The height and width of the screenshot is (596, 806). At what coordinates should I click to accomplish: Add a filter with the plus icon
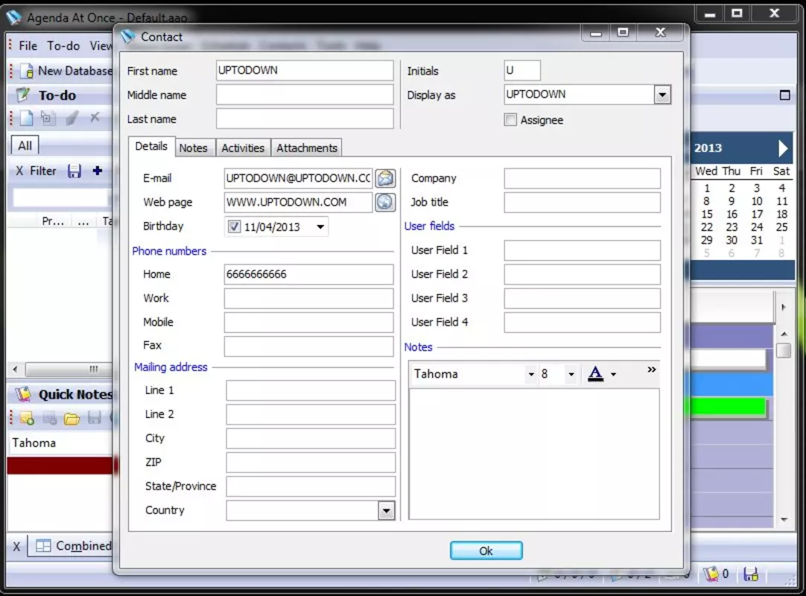[97, 171]
